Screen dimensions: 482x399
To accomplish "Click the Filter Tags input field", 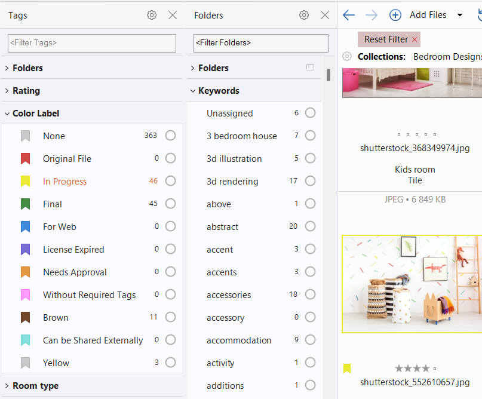I will (92, 43).
